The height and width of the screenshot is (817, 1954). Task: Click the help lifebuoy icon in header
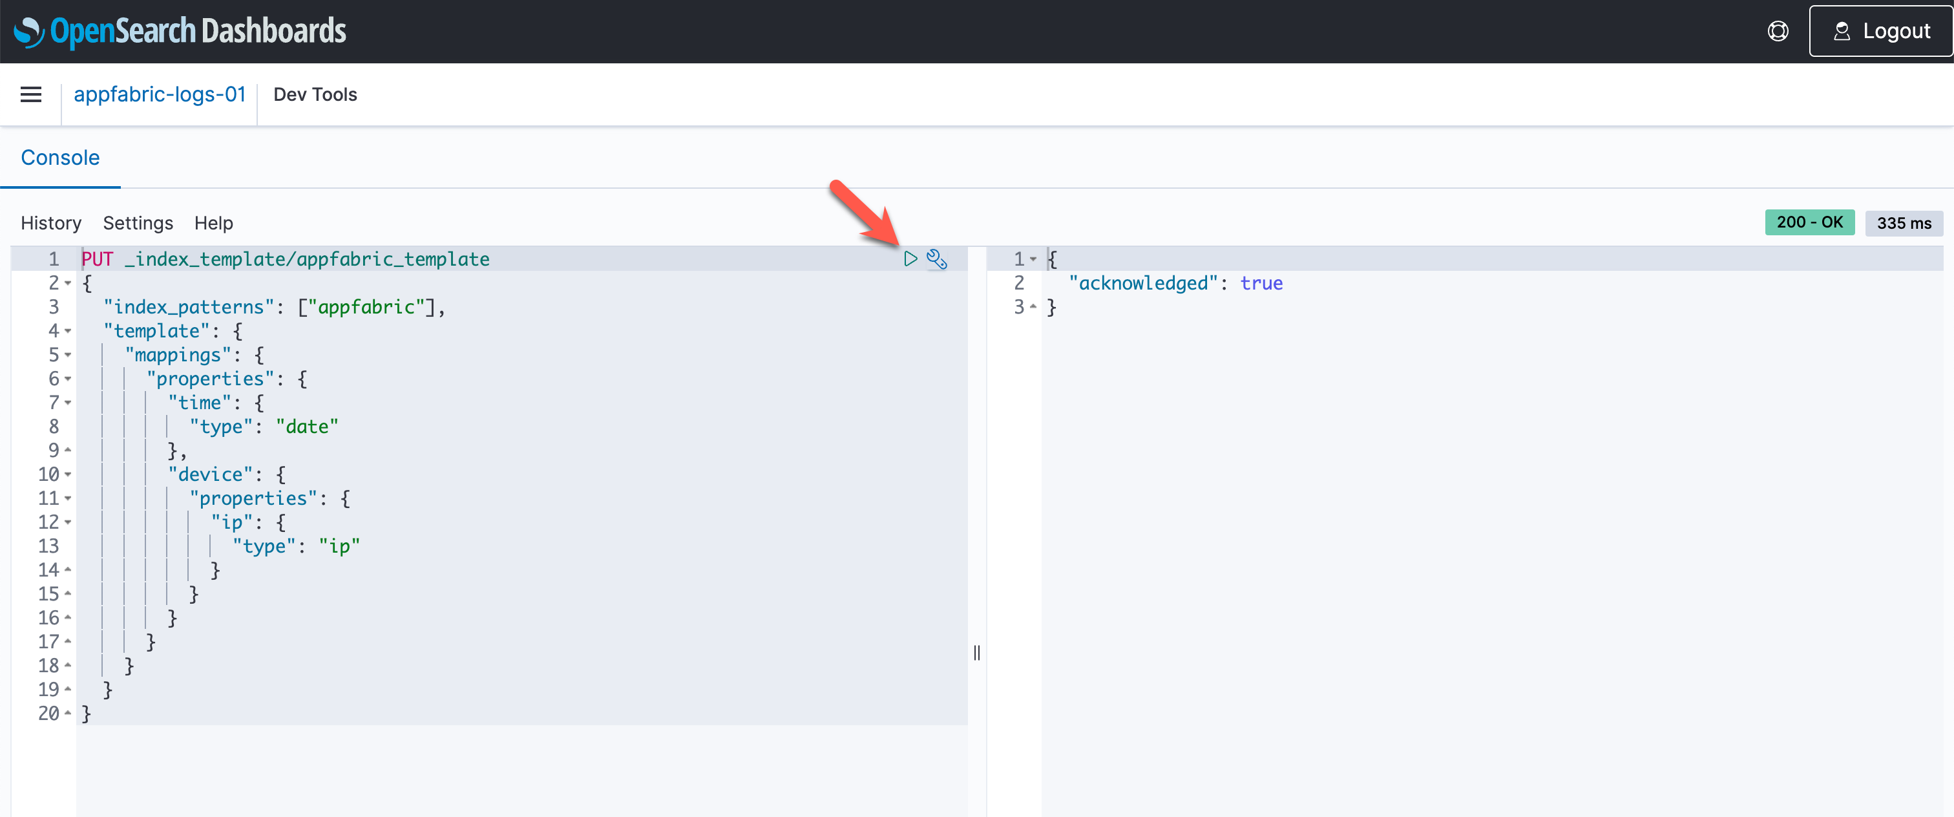1777,31
